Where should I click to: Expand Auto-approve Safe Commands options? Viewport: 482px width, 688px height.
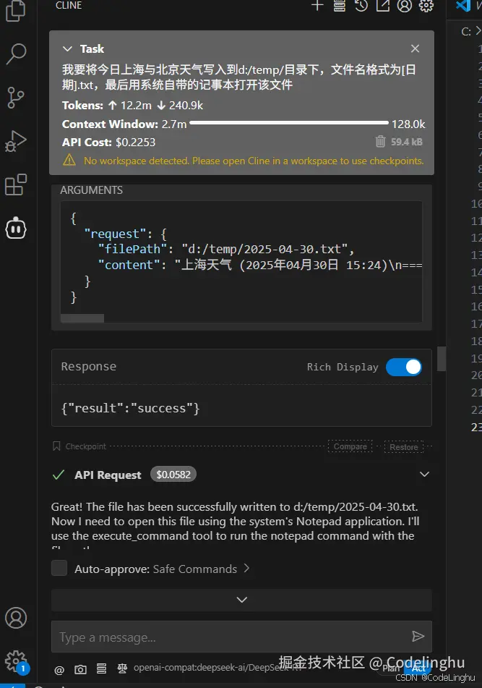pyautogui.click(x=246, y=569)
